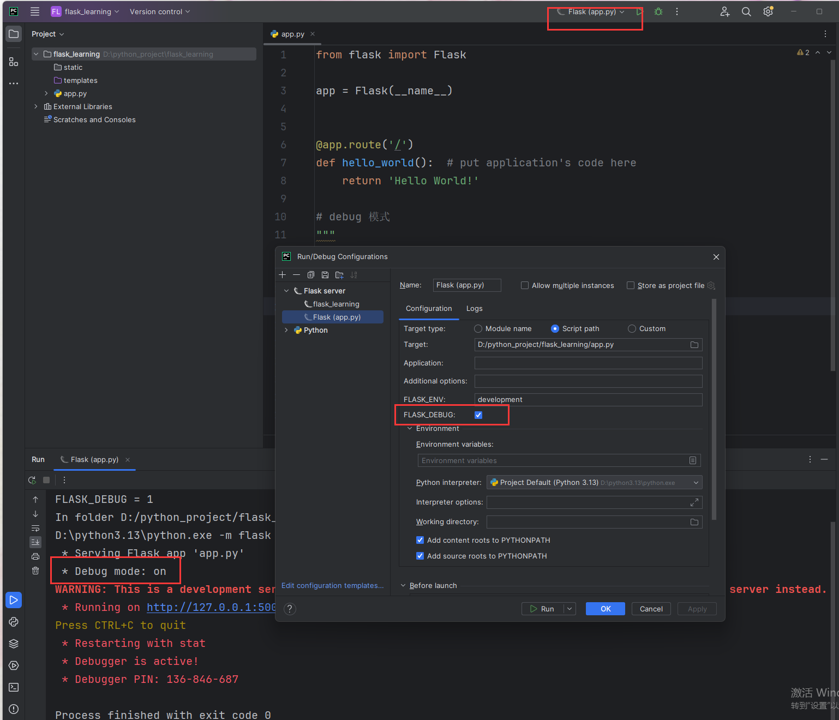
Task: Select the Flask (app.py) Run tab
Action: click(94, 460)
